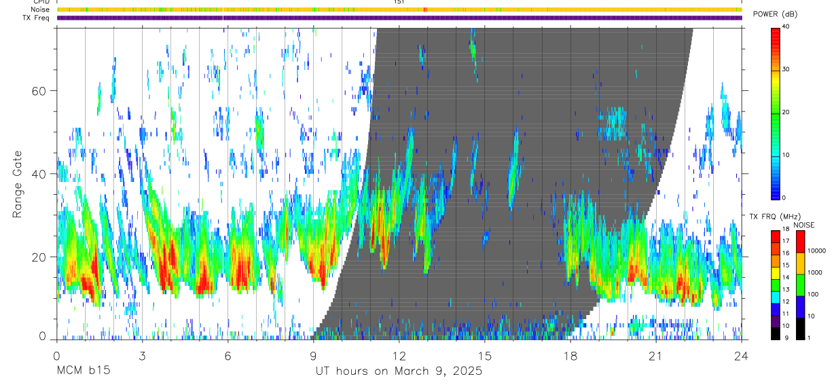The width and height of the screenshot is (834, 385).
Task: Click the 1000 label in NOISE legend
Action: point(814,272)
